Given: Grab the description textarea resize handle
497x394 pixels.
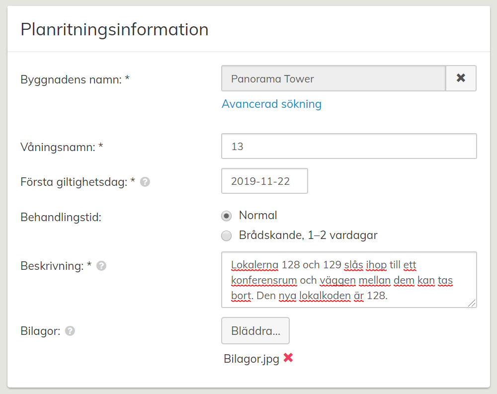Looking at the screenshot, I should point(471,303).
